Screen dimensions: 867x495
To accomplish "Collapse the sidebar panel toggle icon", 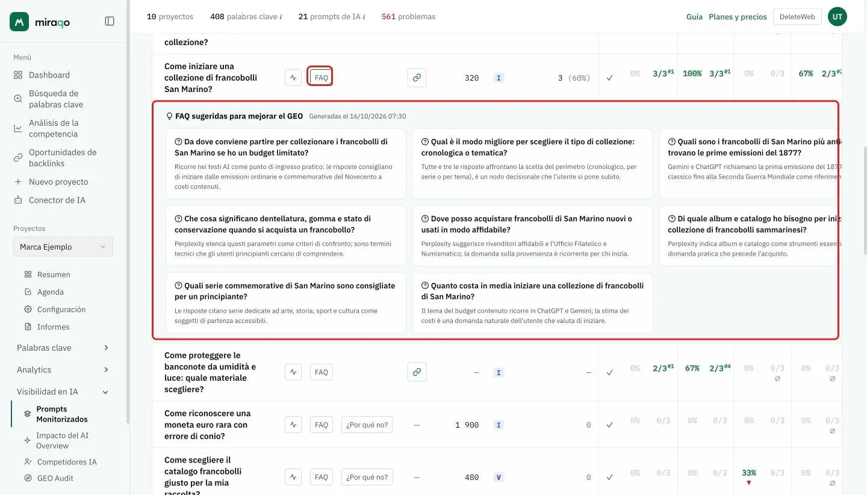I will (x=110, y=21).
